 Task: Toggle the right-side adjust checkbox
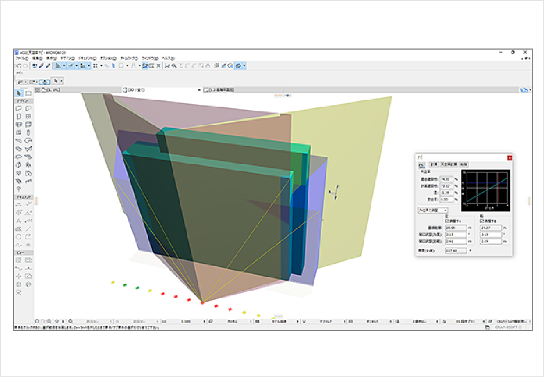[x=481, y=220]
